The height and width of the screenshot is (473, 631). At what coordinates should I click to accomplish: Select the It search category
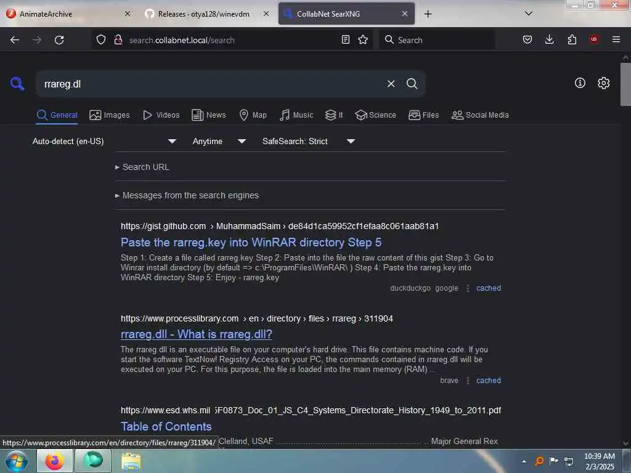[334, 115]
